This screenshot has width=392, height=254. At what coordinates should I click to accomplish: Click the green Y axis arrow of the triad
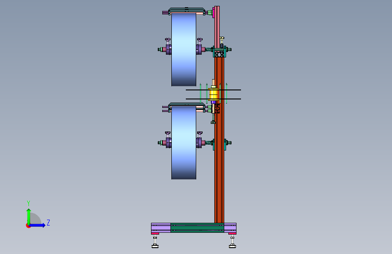coord(29,216)
